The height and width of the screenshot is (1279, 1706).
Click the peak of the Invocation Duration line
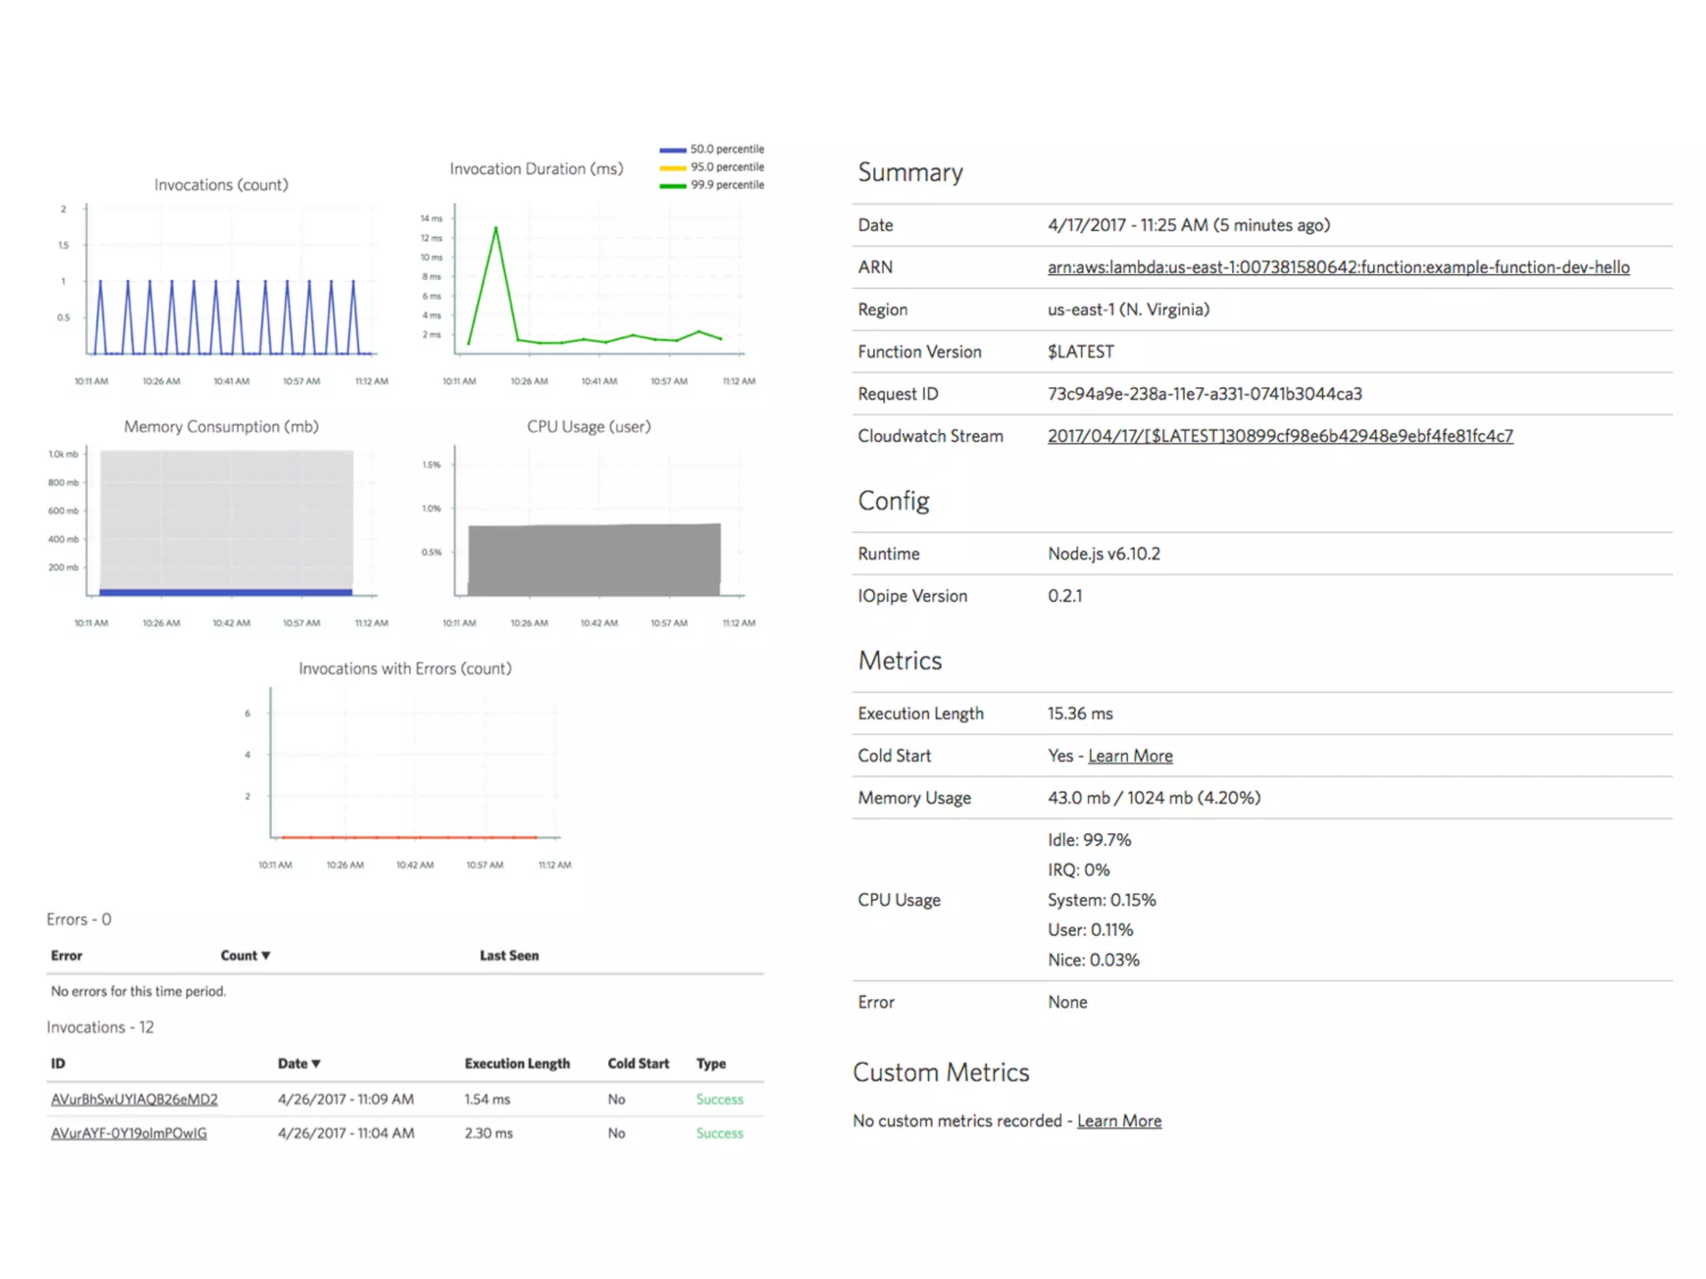496,227
